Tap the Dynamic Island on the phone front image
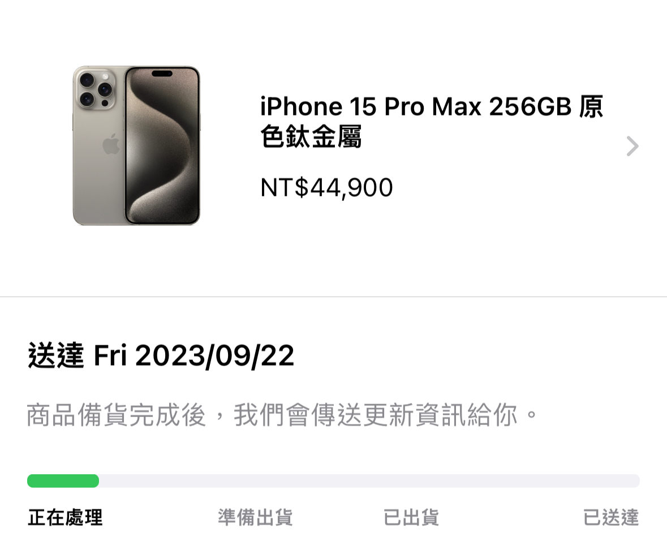This screenshot has width=667, height=545. (x=162, y=74)
